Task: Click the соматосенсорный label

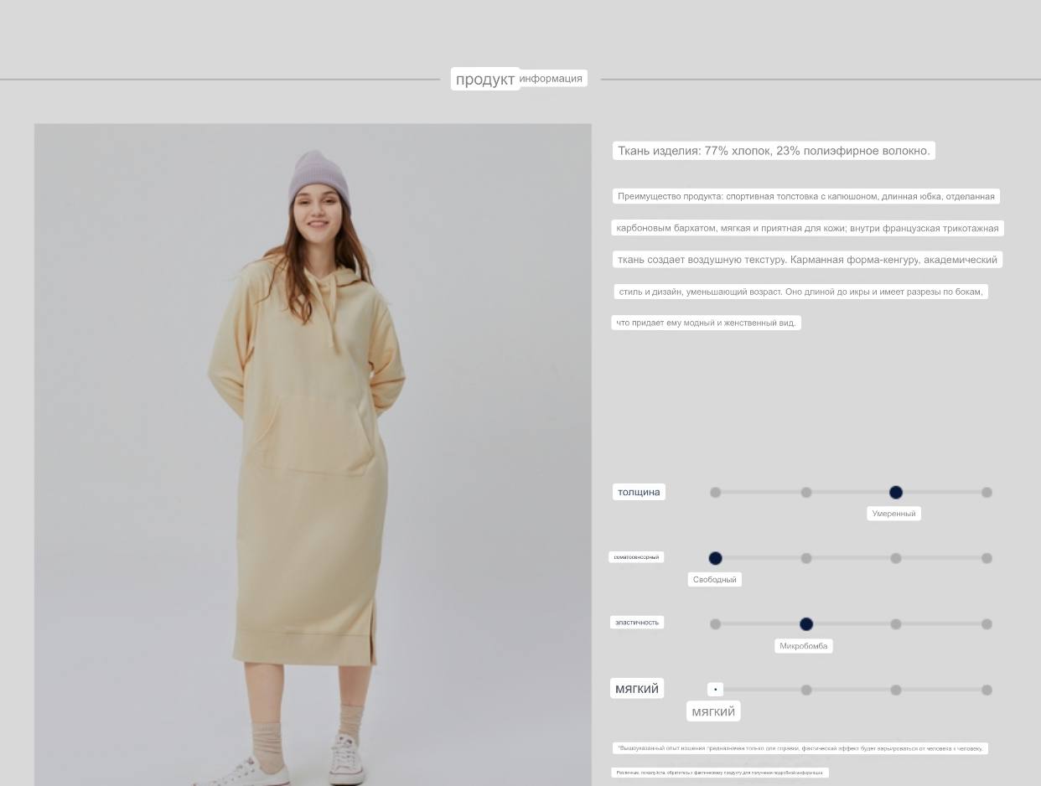Action: 636,557
